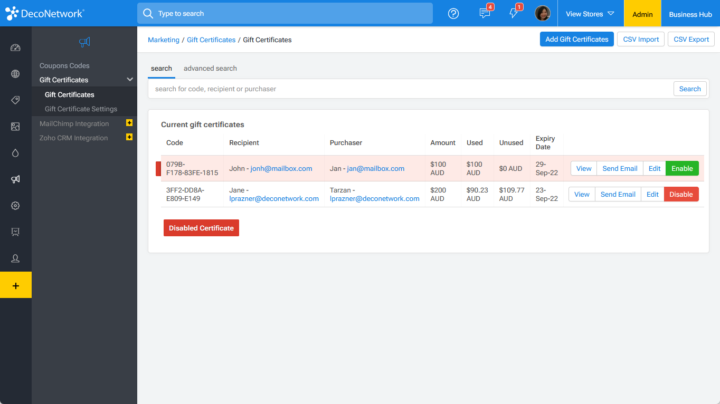Click Tarzan's lprazner@deconetwork.com purchaser link

click(x=375, y=199)
